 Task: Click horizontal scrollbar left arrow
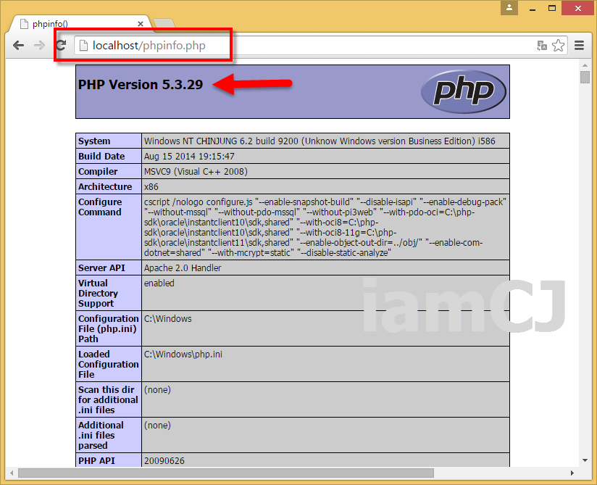tap(12, 473)
